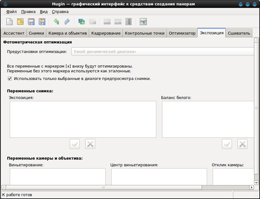Click the vertical scrollbar up arrow

pyautogui.click(x=256, y=40)
